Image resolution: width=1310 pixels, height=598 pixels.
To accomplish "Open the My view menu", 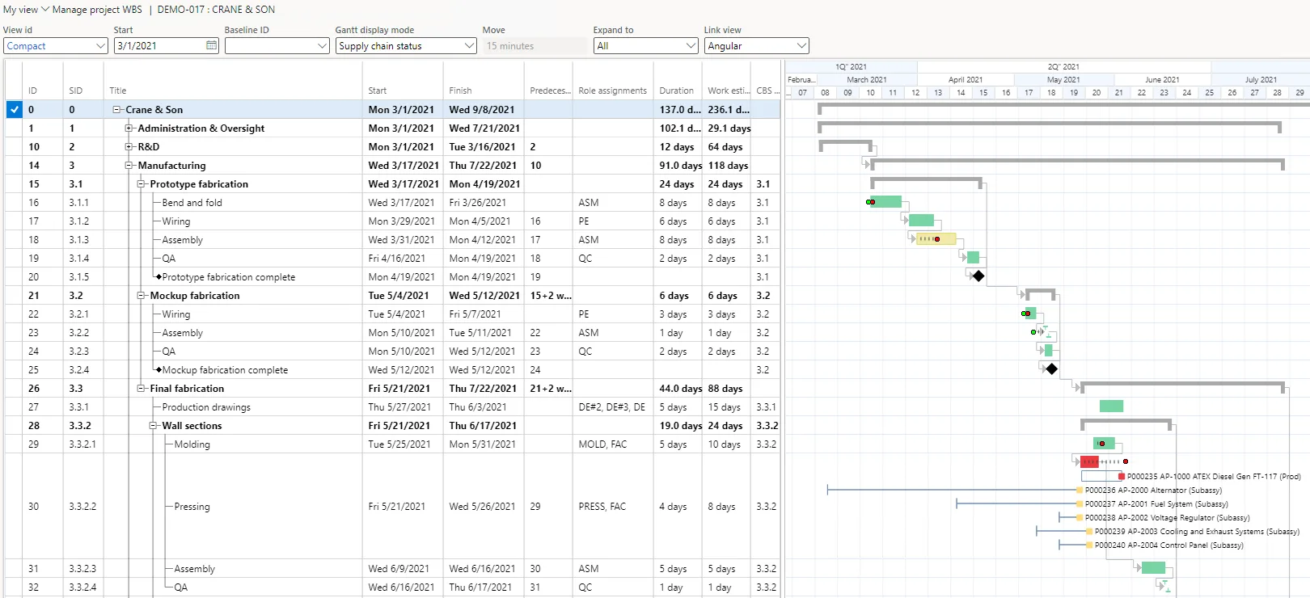I will click(26, 10).
